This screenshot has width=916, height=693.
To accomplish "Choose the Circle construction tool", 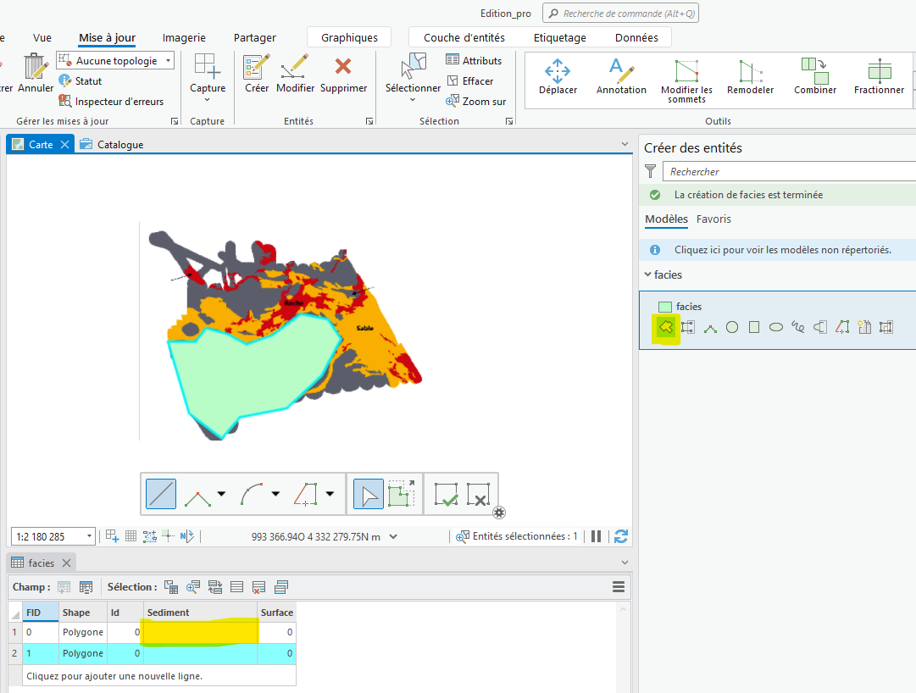I will tap(732, 327).
